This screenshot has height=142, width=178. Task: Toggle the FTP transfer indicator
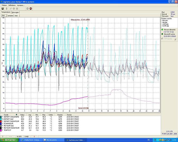pyautogui.click(x=162, y=39)
